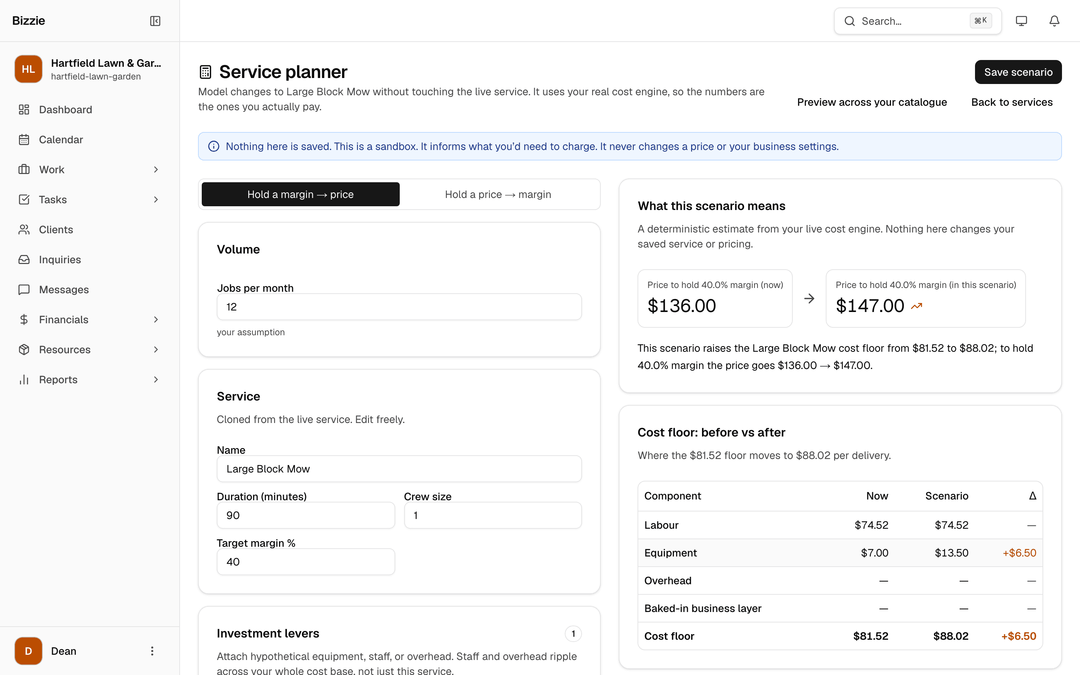The width and height of the screenshot is (1080, 675).
Task: Click the Bizzie logo text
Action: [x=28, y=21]
